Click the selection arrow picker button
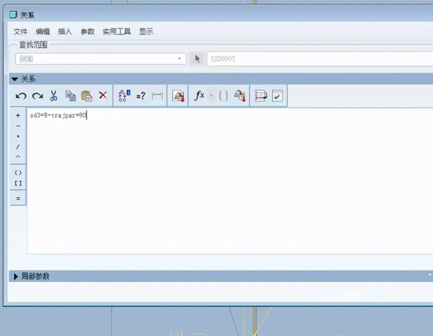This screenshot has width=433, height=336. click(197, 59)
